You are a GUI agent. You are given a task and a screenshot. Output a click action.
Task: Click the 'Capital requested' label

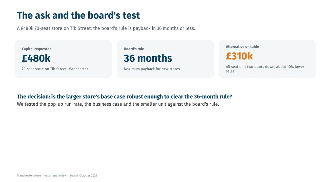(x=37, y=49)
